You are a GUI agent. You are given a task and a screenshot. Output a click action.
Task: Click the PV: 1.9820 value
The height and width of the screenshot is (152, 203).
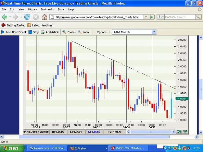coord(114,132)
